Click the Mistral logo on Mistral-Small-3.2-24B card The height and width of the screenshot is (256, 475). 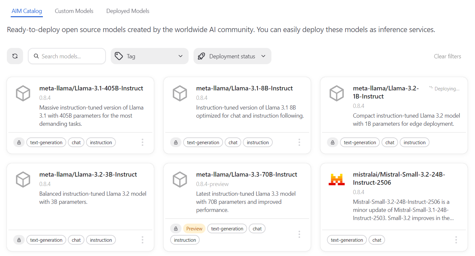pyautogui.click(x=337, y=179)
